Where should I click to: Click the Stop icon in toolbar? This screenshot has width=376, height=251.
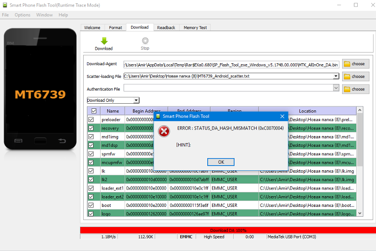pyautogui.click(x=145, y=41)
